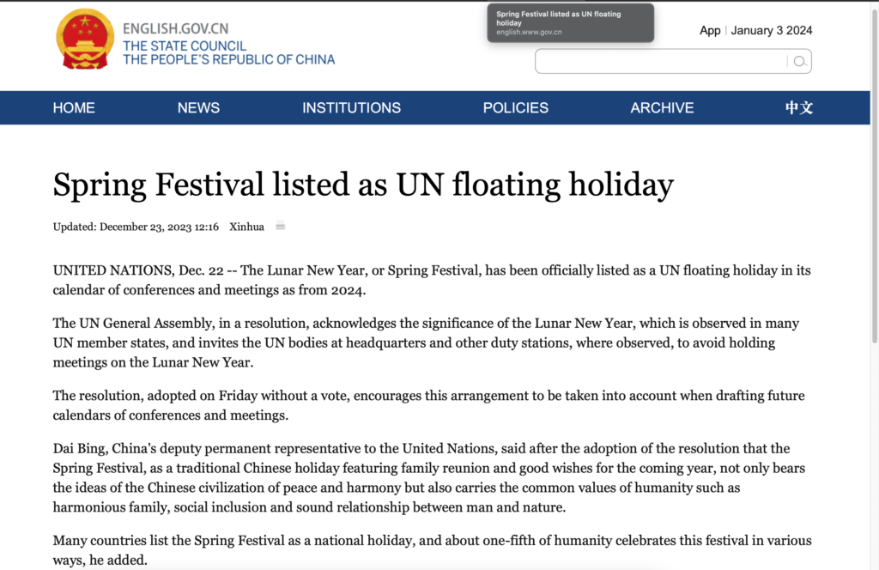Click The State Council header text

[185, 46]
